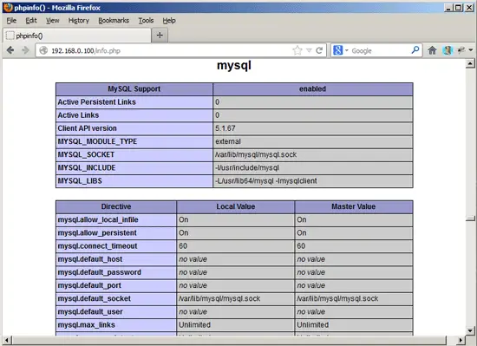477x346 pixels.
Task: Open the Edit menu
Action: coord(31,20)
